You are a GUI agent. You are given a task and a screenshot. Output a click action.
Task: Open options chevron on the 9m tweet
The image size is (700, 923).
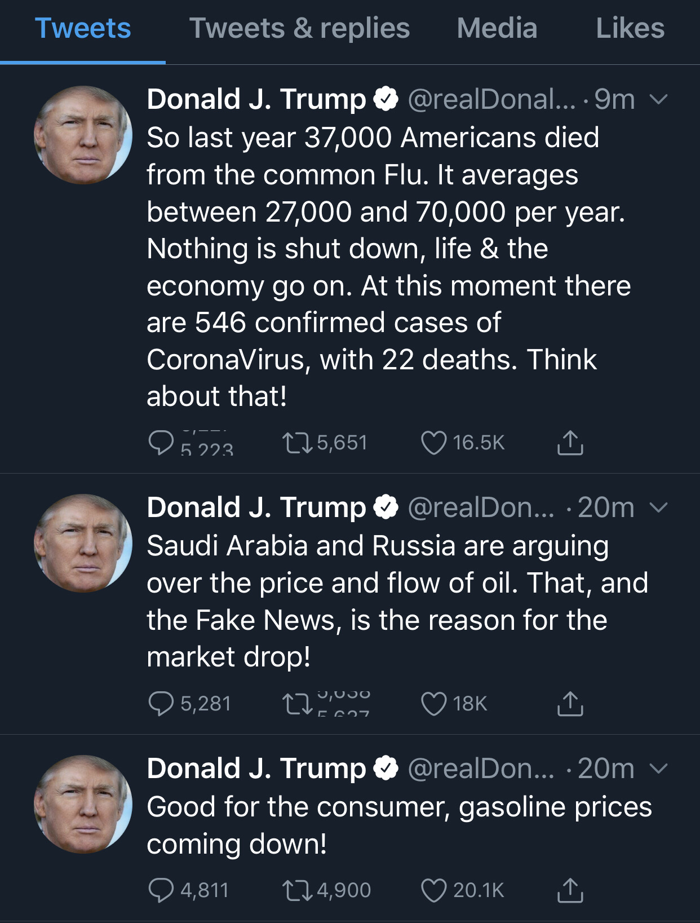[x=658, y=100]
